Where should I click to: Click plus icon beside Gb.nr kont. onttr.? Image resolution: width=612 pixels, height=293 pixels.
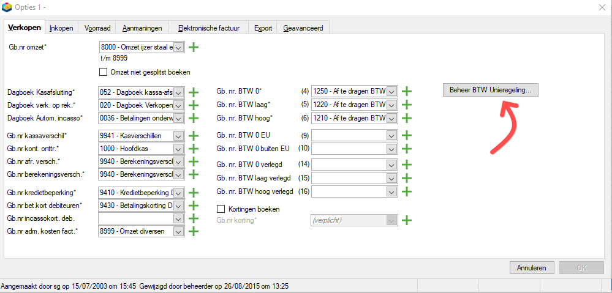(194, 149)
